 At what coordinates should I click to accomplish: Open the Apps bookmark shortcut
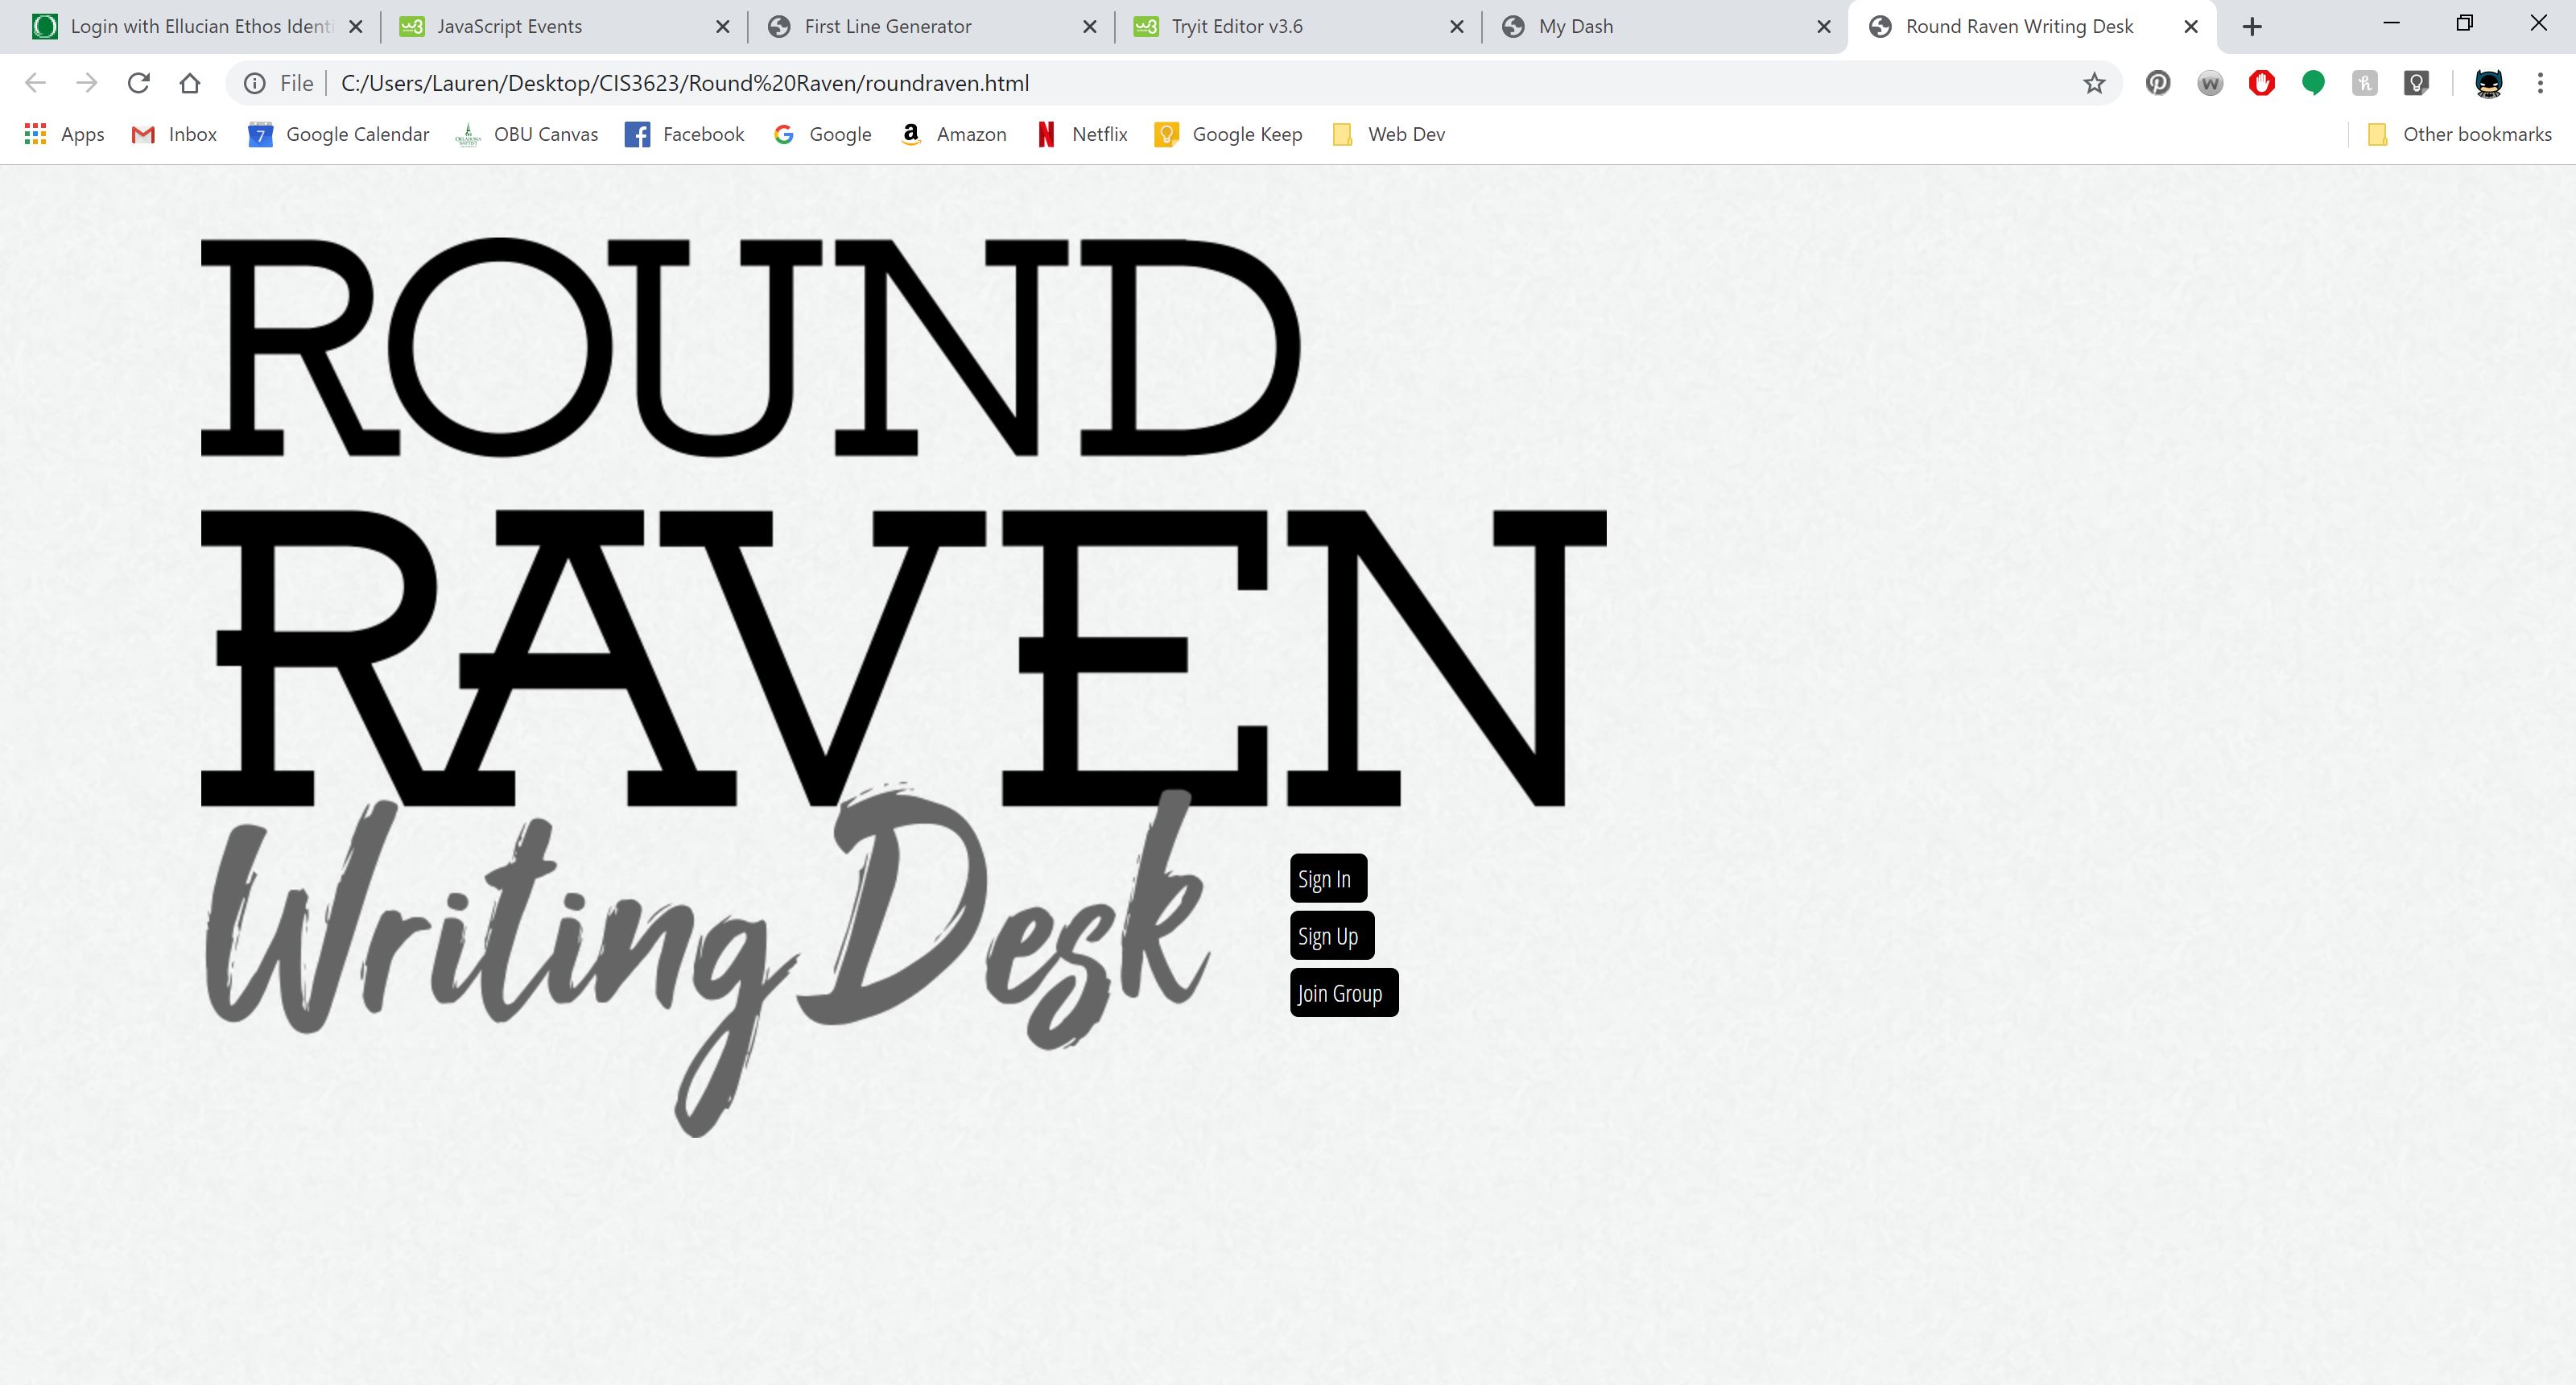[64, 134]
